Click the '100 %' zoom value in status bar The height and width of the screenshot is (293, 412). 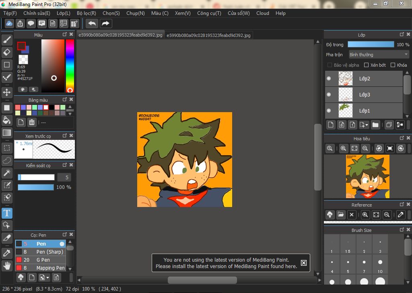pyautogui.click(x=89, y=289)
